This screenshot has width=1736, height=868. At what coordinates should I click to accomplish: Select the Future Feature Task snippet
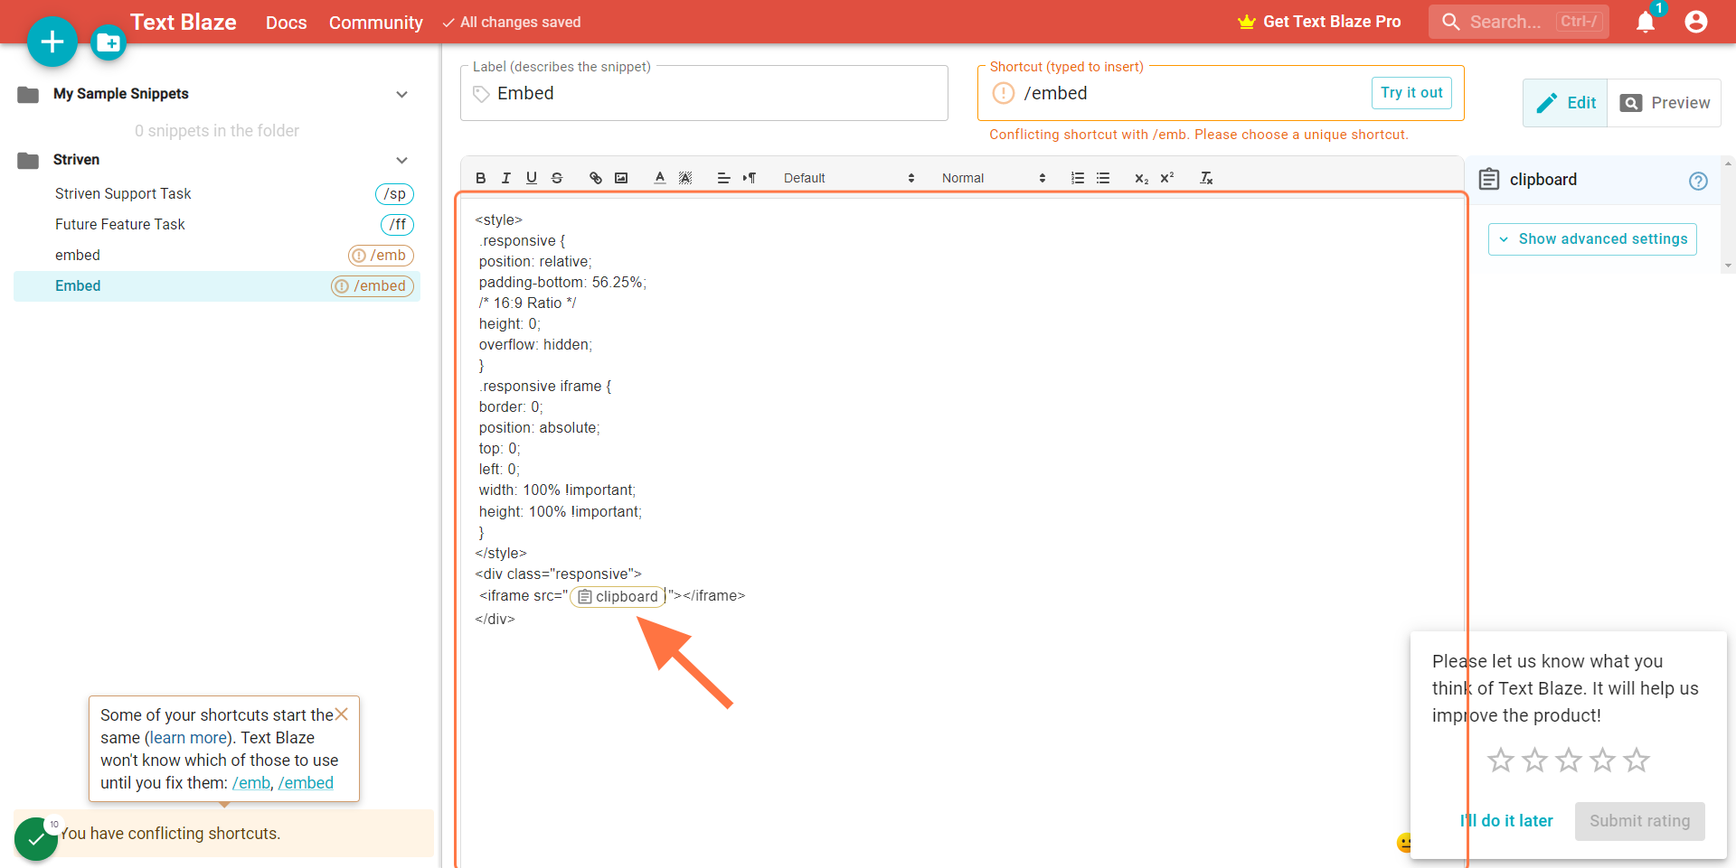point(217,225)
